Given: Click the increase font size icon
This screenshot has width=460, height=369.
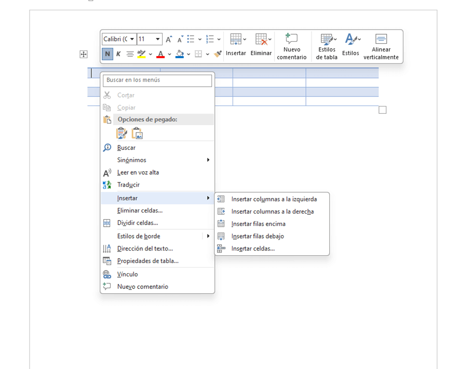Looking at the screenshot, I should [169, 39].
